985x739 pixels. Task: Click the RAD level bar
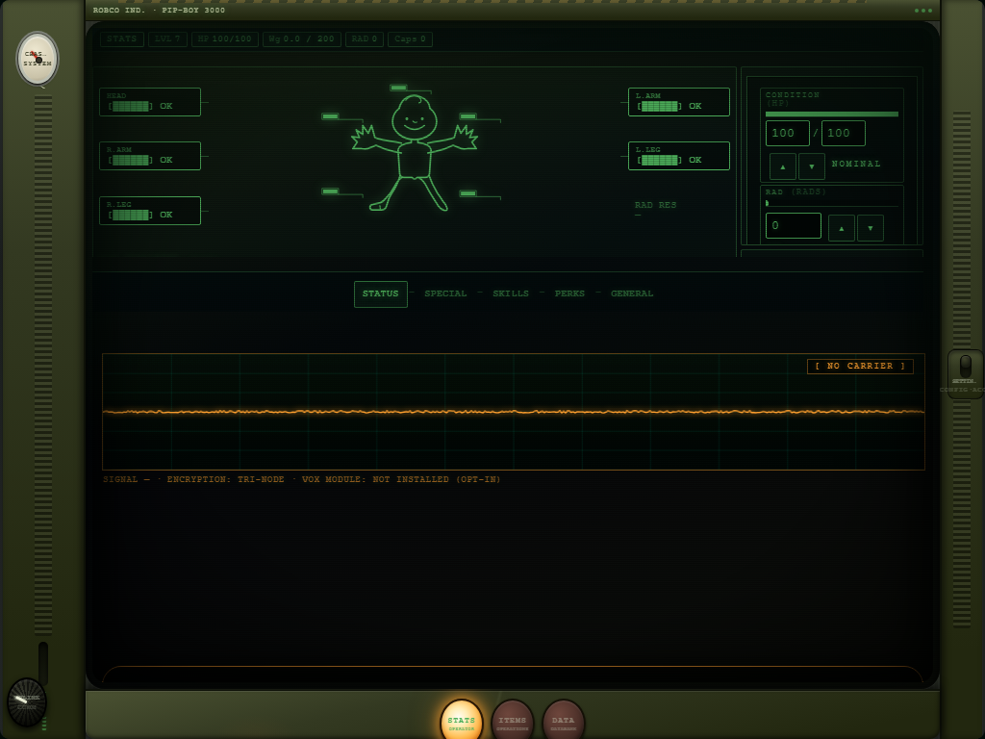pos(832,203)
